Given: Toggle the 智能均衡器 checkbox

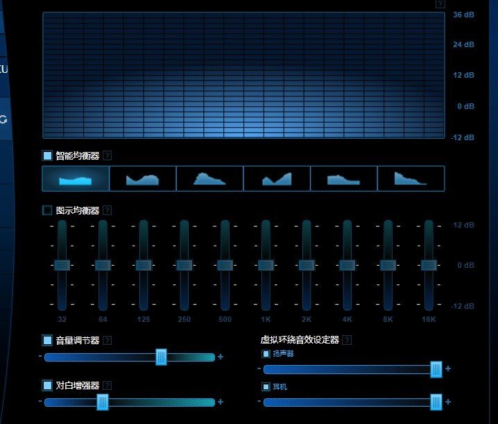Looking at the screenshot, I should (x=47, y=155).
